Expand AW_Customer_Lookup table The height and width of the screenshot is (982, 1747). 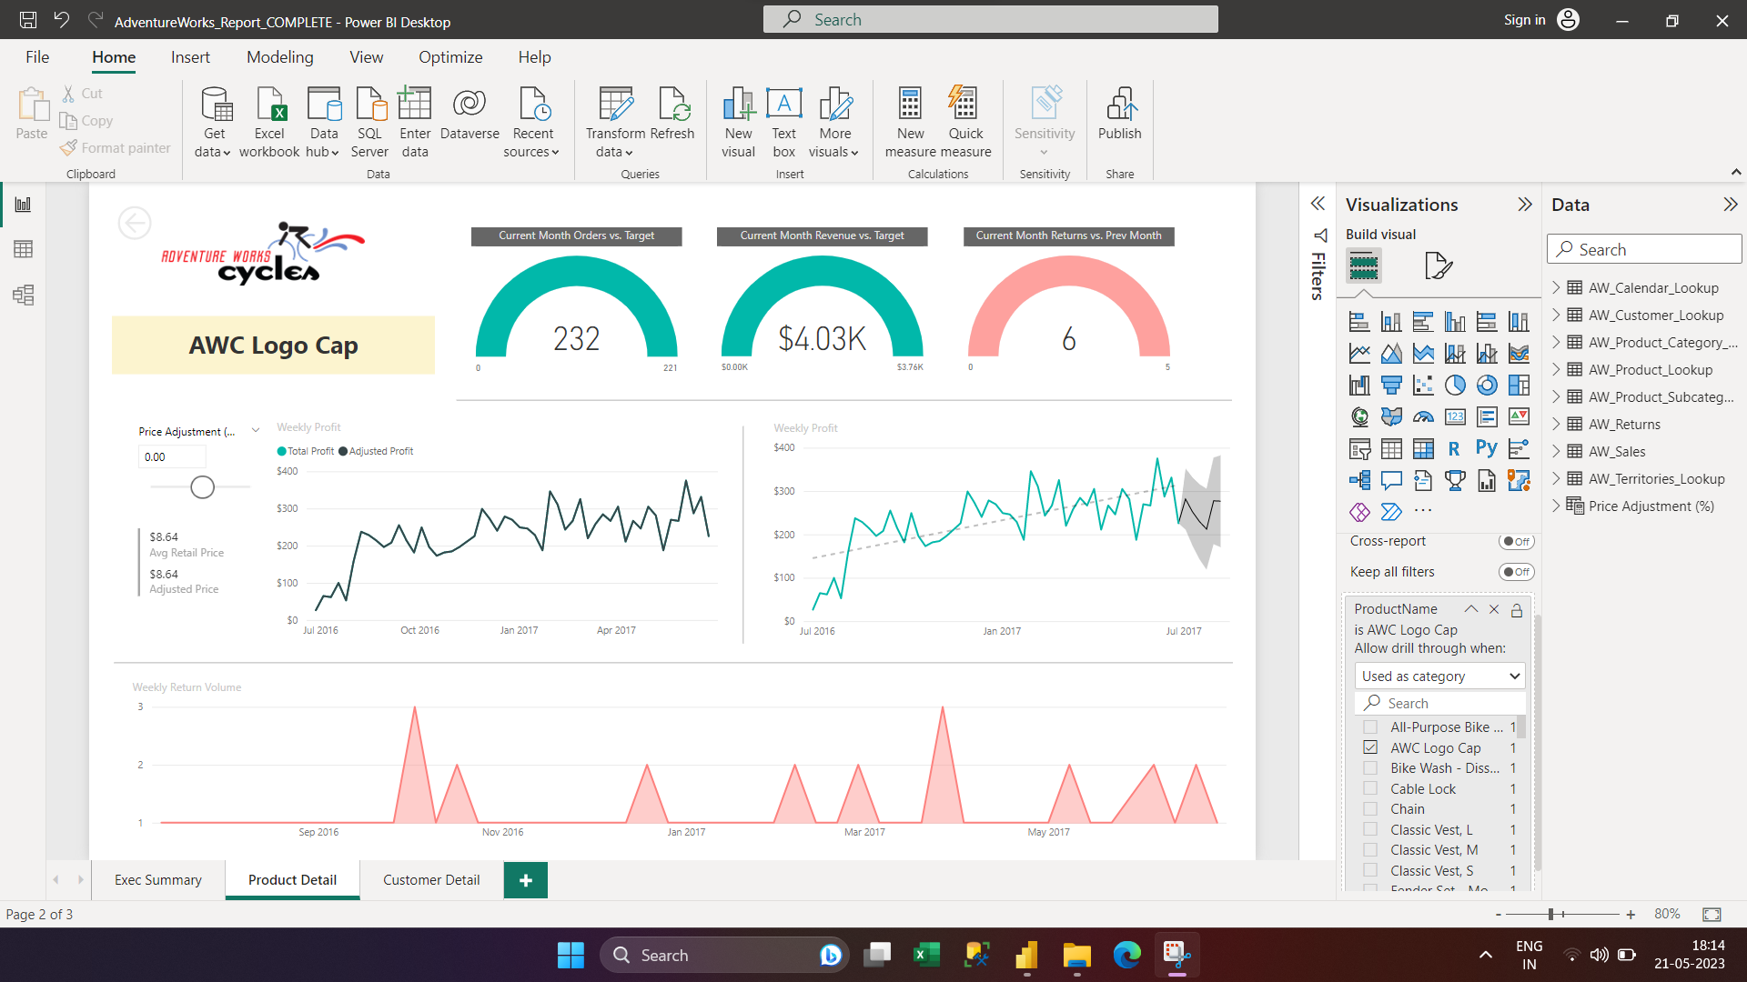[x=1556, y=315]
